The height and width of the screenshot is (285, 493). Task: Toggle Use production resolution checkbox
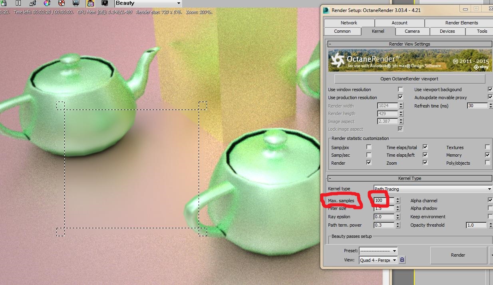400,97
